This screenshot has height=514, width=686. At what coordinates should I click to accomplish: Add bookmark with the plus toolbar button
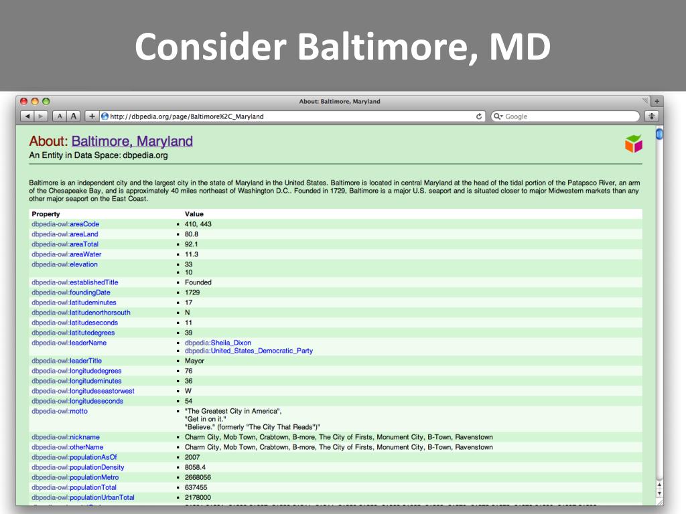coord(91,116)
